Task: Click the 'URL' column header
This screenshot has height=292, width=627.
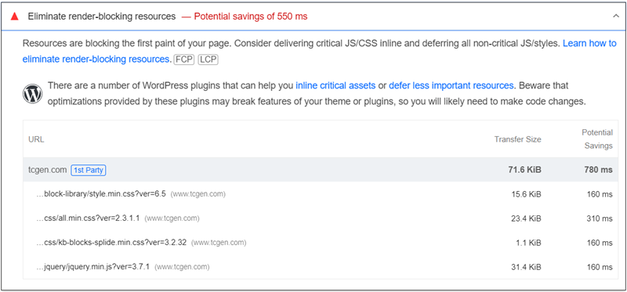Action: coord(36,139)
